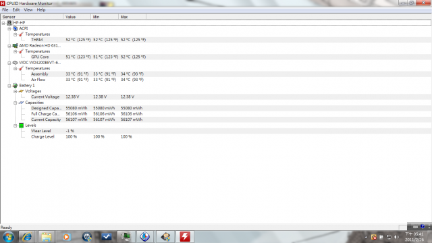432x243 pixels.
Task: Click the Sensor column header
Action: (32, 17)
